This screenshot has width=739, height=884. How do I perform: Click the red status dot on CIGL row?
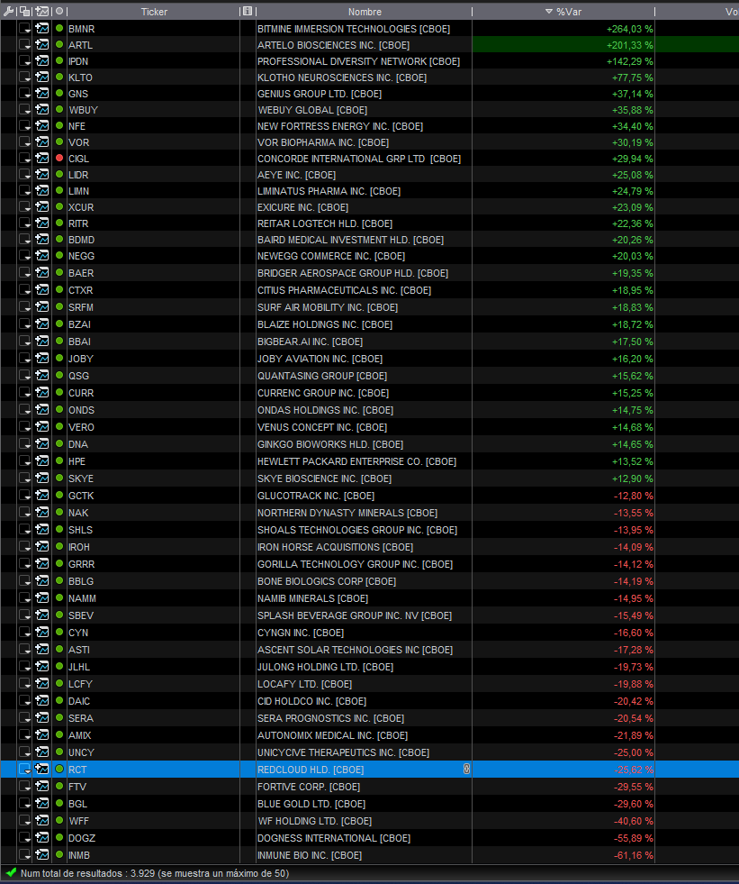coord(59,158)
